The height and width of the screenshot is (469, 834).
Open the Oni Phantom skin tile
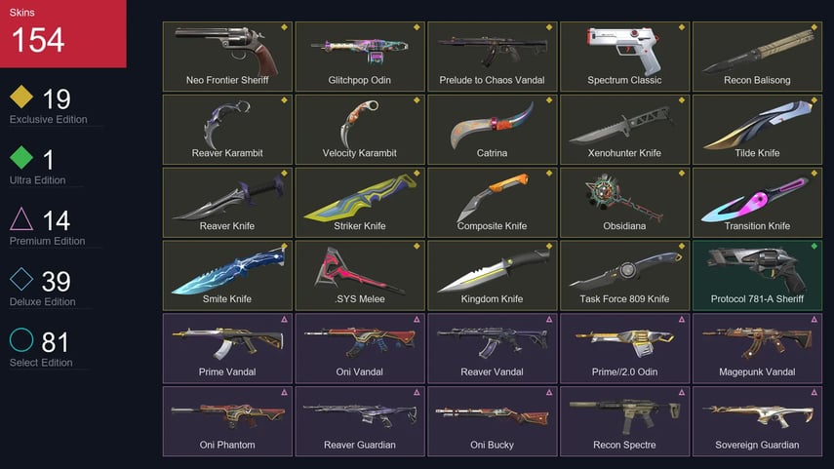click(x=227, y=421)
